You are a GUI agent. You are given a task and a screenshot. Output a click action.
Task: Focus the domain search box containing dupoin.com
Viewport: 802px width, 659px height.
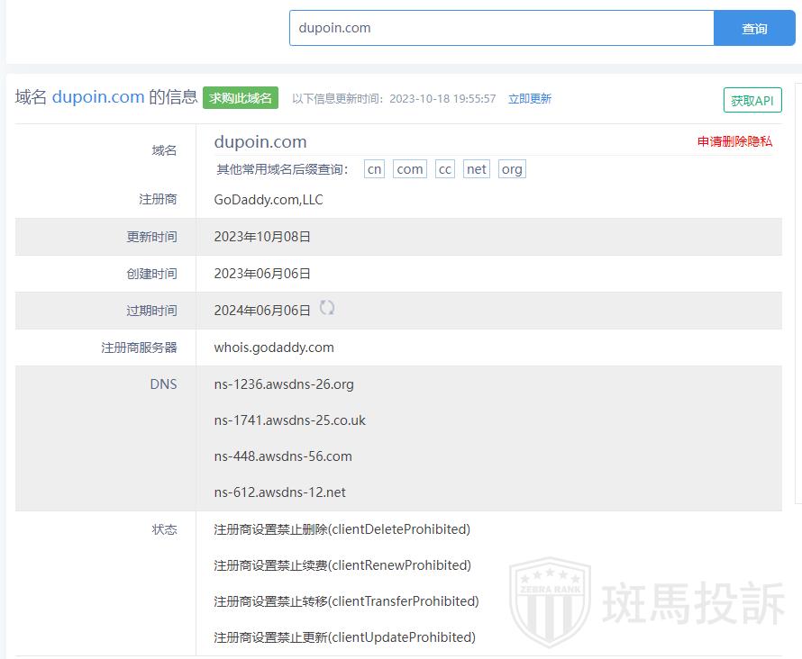pyautogui.click(x=501, y=28)
